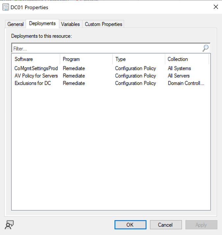Open the Variables tab
The height and width of the screenshot is (235, 222).
pos(70,24)
